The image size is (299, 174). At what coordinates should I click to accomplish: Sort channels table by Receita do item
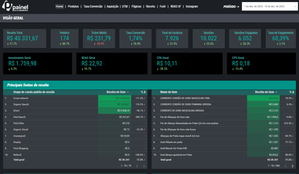[116, 92]
